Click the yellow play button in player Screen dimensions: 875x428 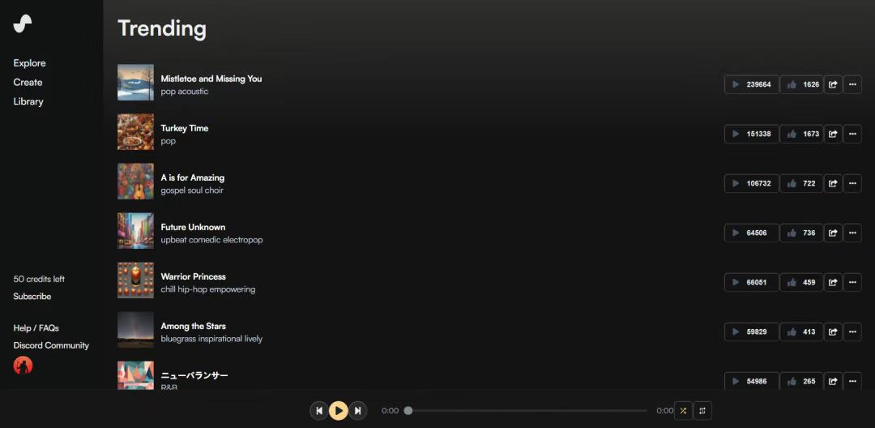pyautogui.click(x=338, y=411)
